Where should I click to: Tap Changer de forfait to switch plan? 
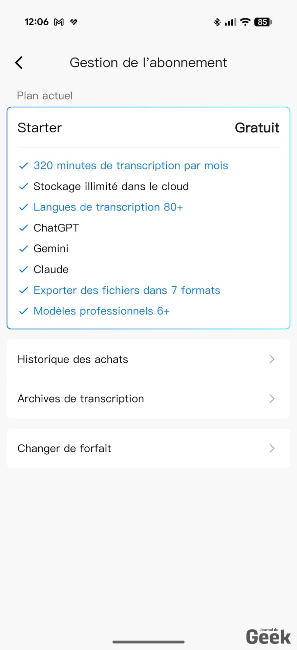[x=64, y=449]
